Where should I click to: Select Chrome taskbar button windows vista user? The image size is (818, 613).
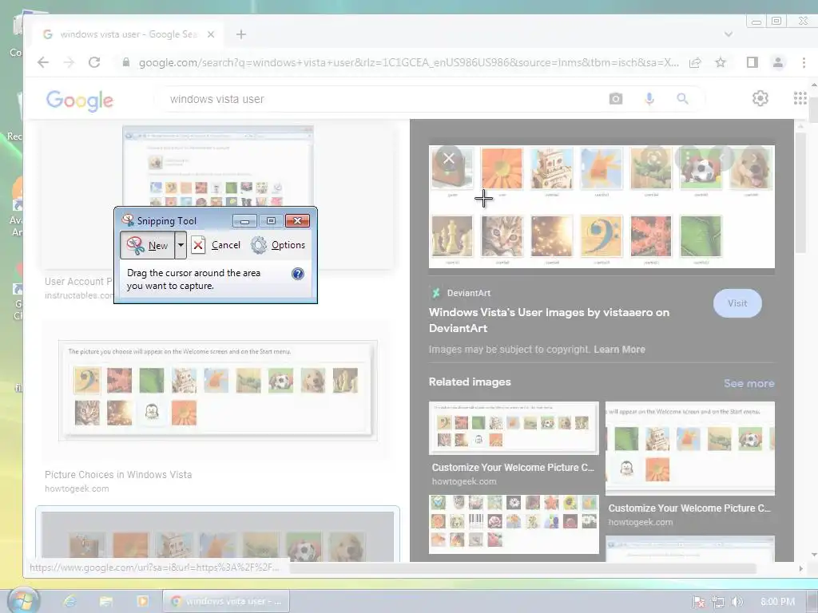coord(226,601)
